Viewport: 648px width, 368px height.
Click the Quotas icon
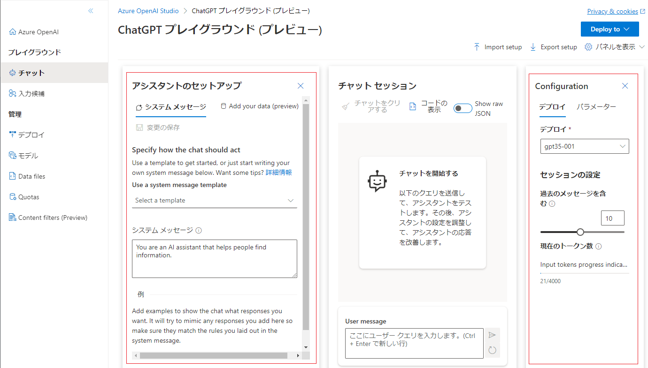(x=13, y=197)
